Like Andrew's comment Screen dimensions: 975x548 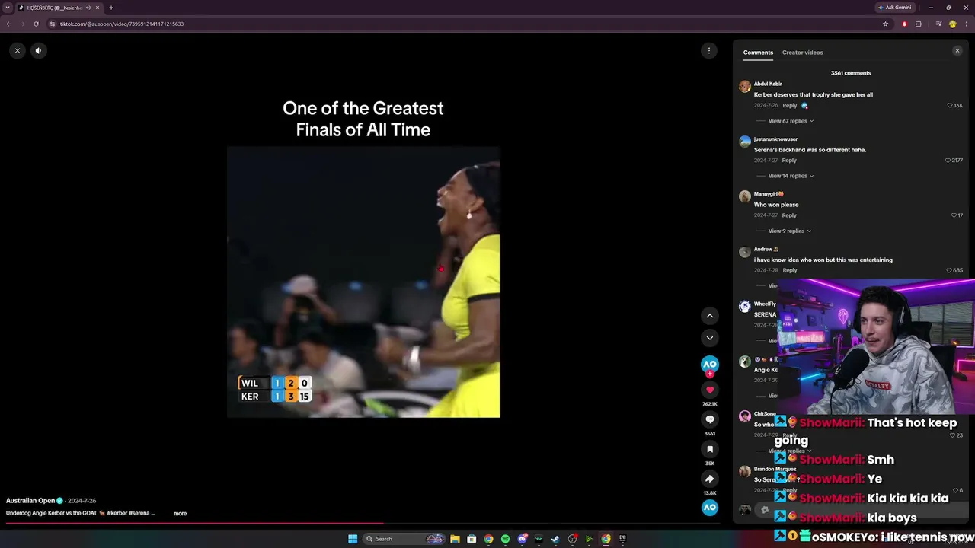click(949, 270)
